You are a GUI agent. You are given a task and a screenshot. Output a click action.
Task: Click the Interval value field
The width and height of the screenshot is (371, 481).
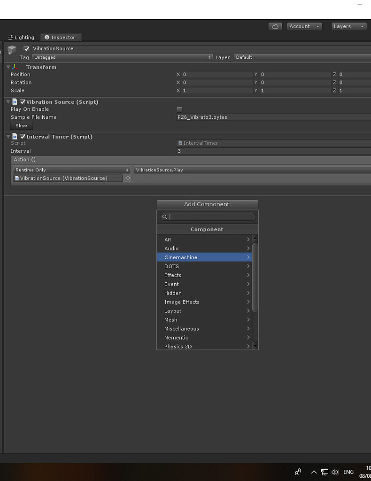(273, 151)
